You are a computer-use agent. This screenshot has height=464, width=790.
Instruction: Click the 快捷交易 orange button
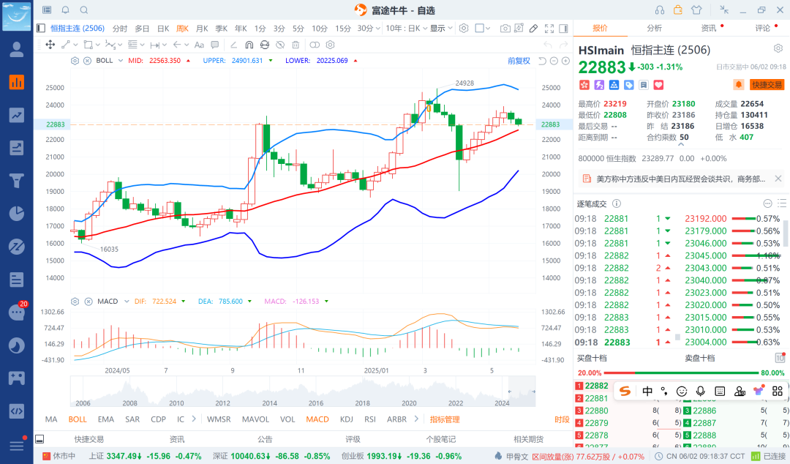tap(767, 85)
